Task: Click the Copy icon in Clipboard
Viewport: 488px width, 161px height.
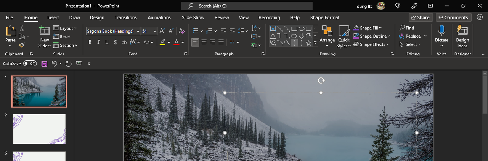Action: [22, 36]
